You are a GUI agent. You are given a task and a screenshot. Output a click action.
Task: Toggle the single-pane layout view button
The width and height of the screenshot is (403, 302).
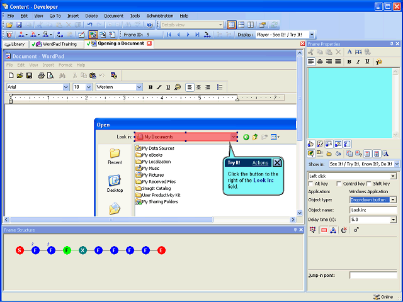point(232,25)
